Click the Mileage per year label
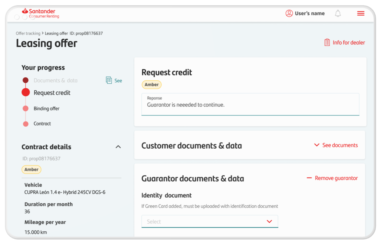The height and width of the screenshot is (245, 381). click(x=45, y=222)
